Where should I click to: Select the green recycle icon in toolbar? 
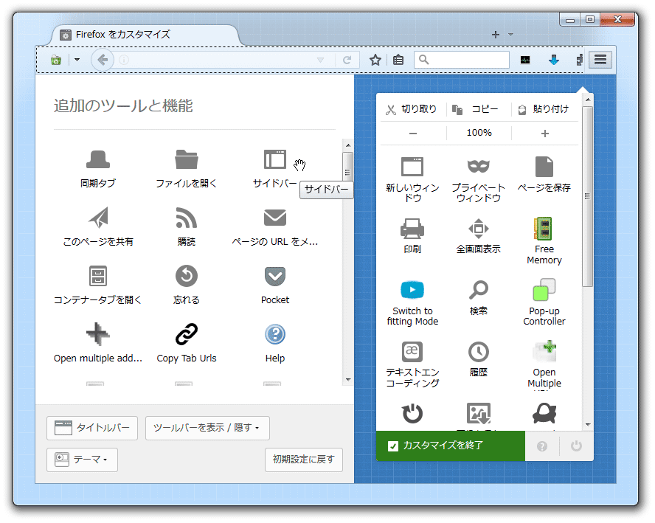pos(56,60)
